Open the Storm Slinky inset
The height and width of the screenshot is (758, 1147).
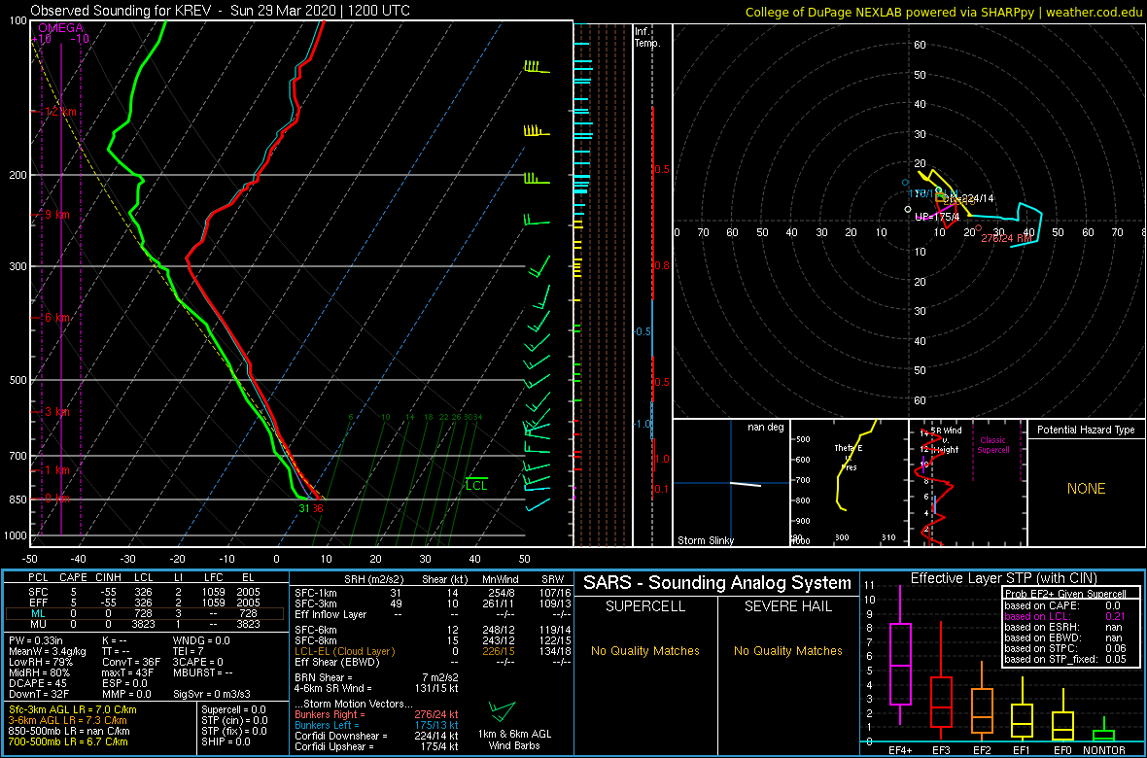[731, 483]
